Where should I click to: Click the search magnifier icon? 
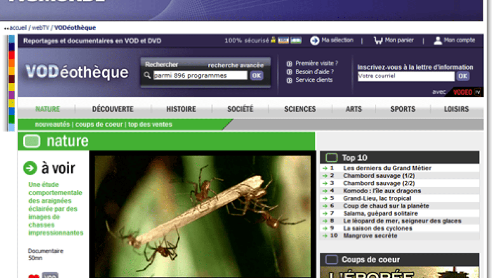pos(147,75)
